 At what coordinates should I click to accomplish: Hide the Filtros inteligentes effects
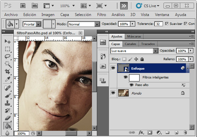[x=125, y=77]
